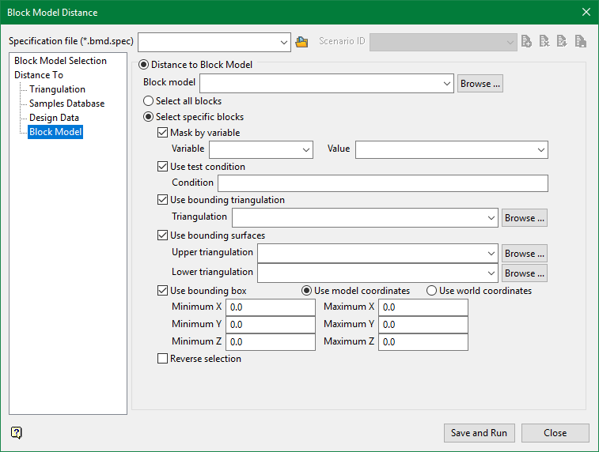Expand the Variable dropdown
599x452 pixels.
click(x=307, y=149)
